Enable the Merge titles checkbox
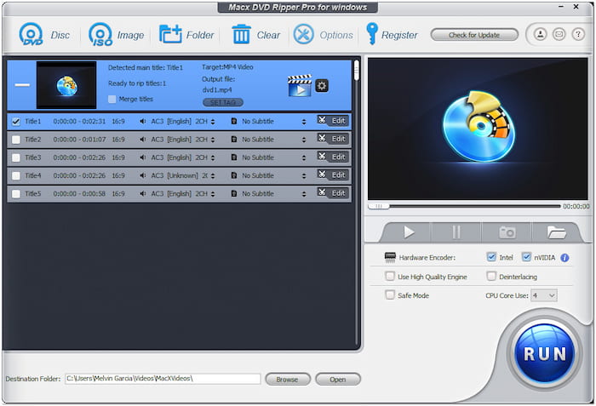 pos(112,100)
